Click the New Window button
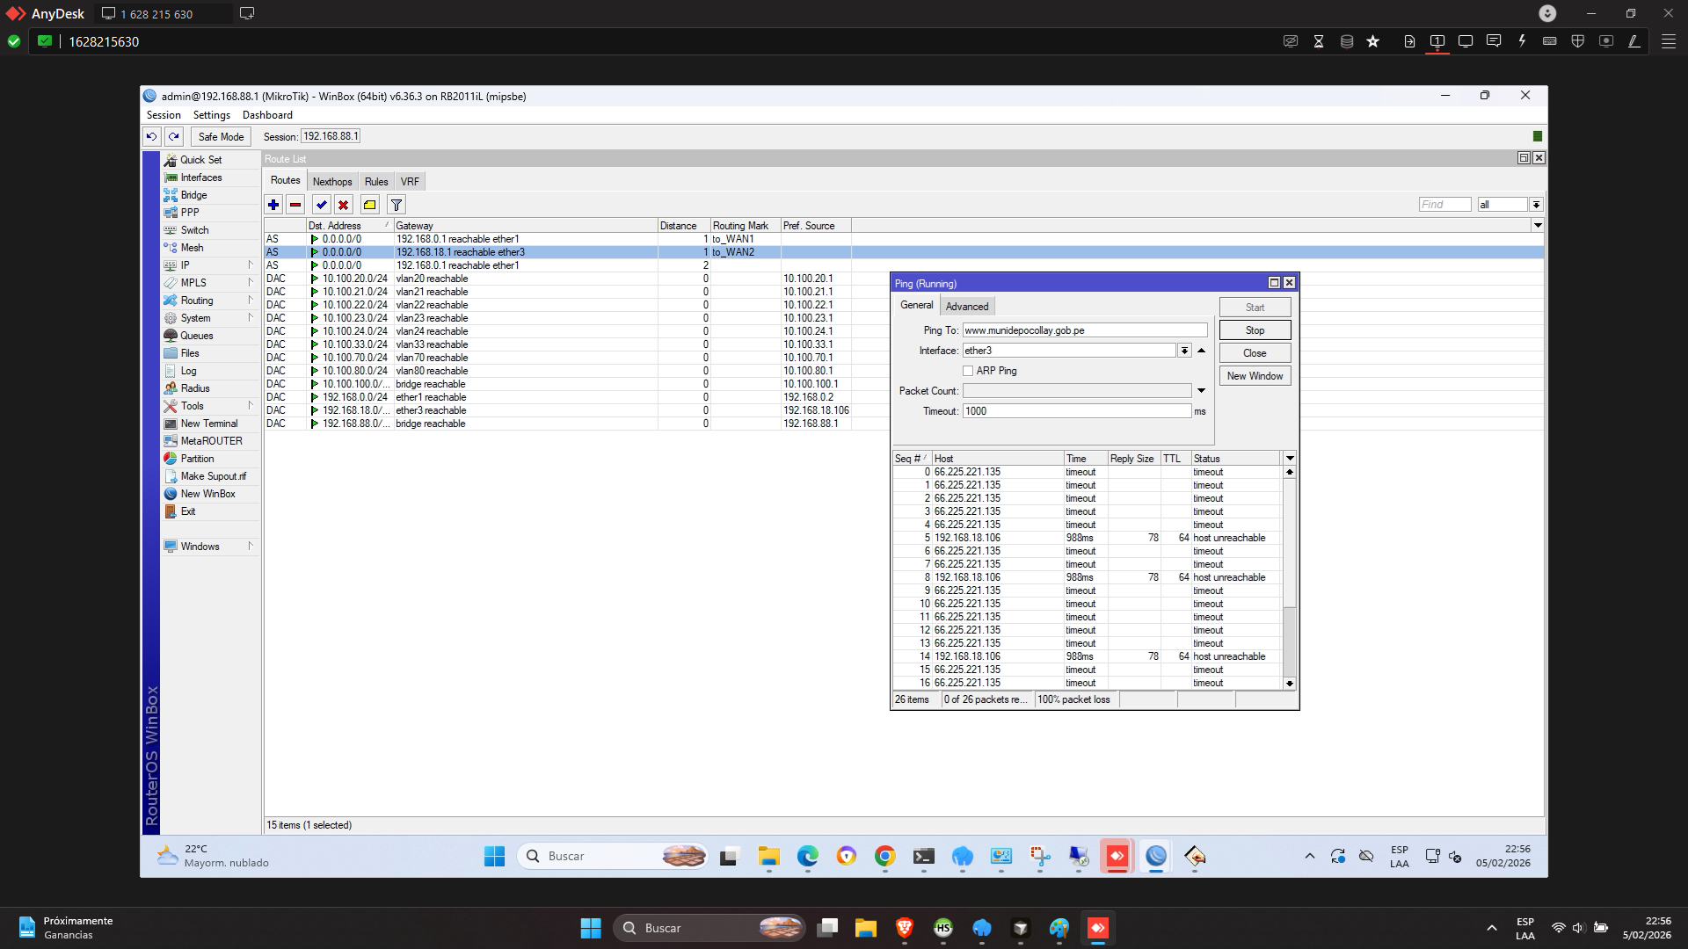The image size is (1688, 949). pyautogui.click(x=1255, y=376)
